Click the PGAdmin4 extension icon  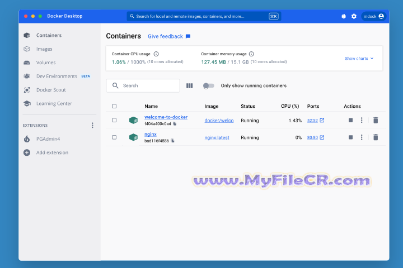pyautogui.click(x=27, y=138)
